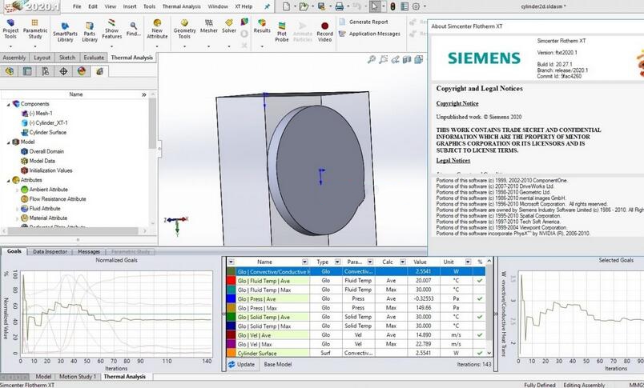Image resolution: width=644 pixels, height=388 pixels.
Task: Click the Print icon
Action: point(340,6)
